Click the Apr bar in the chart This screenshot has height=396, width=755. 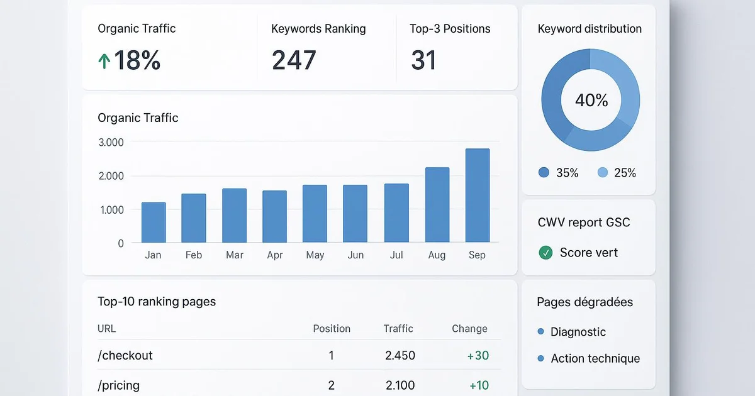pyautogui.click(x=274, y=217)
